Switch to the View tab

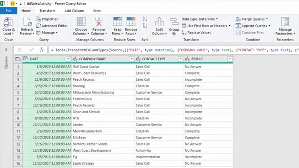(x=97, y=11)
